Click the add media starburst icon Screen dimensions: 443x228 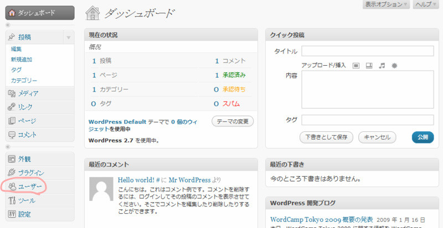(394, 66)
